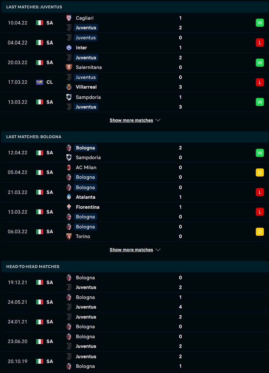Viewport: 269px width, 373px height.
Task: Click the Inter club crest
Action: point(69,48)
